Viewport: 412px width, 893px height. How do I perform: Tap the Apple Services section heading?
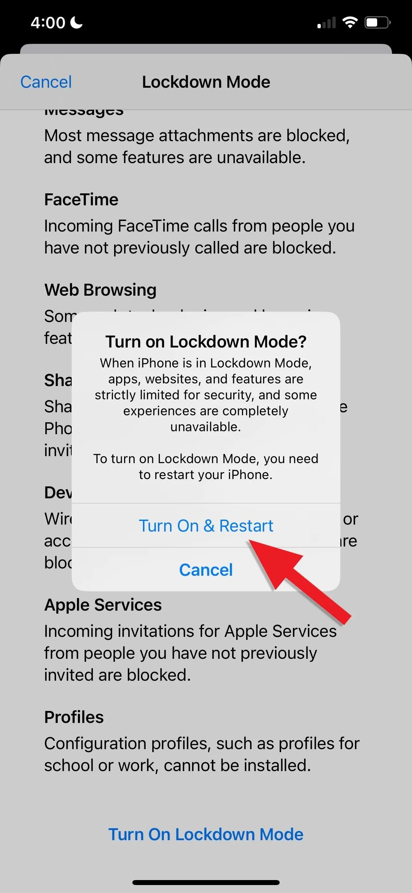click(103, 605)
